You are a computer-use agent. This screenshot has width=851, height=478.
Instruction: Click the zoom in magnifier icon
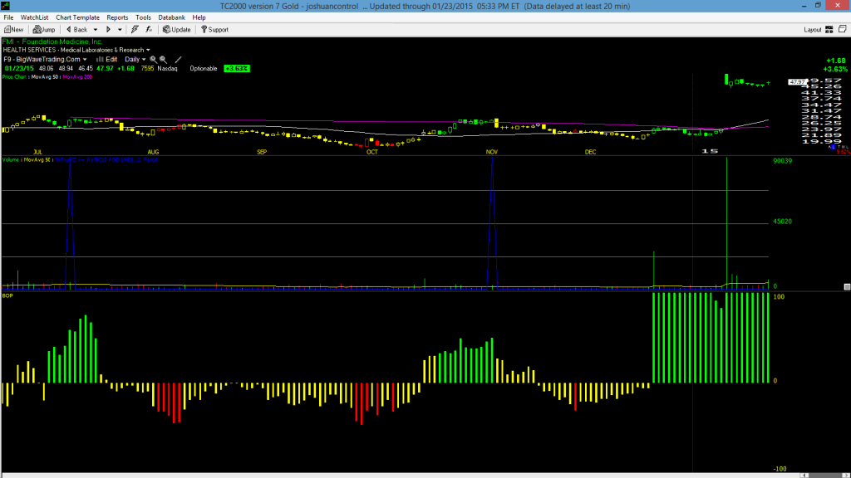(153, 60)
